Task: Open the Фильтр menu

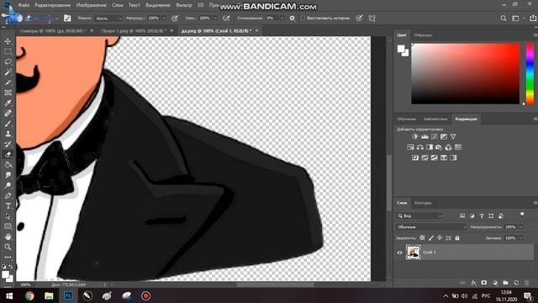Action: tap(184, 5)
